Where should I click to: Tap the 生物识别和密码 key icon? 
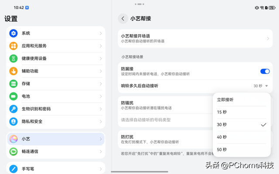point(14,109)
